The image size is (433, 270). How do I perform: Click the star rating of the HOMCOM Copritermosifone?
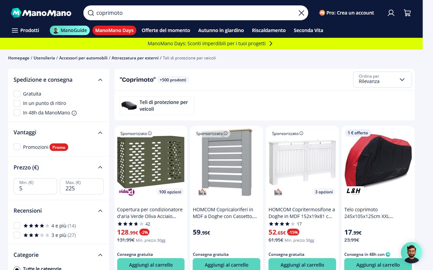click(x=282, y=224)
